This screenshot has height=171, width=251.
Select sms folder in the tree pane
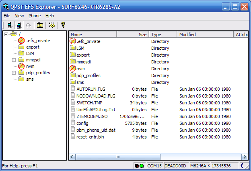coord(30,79)
